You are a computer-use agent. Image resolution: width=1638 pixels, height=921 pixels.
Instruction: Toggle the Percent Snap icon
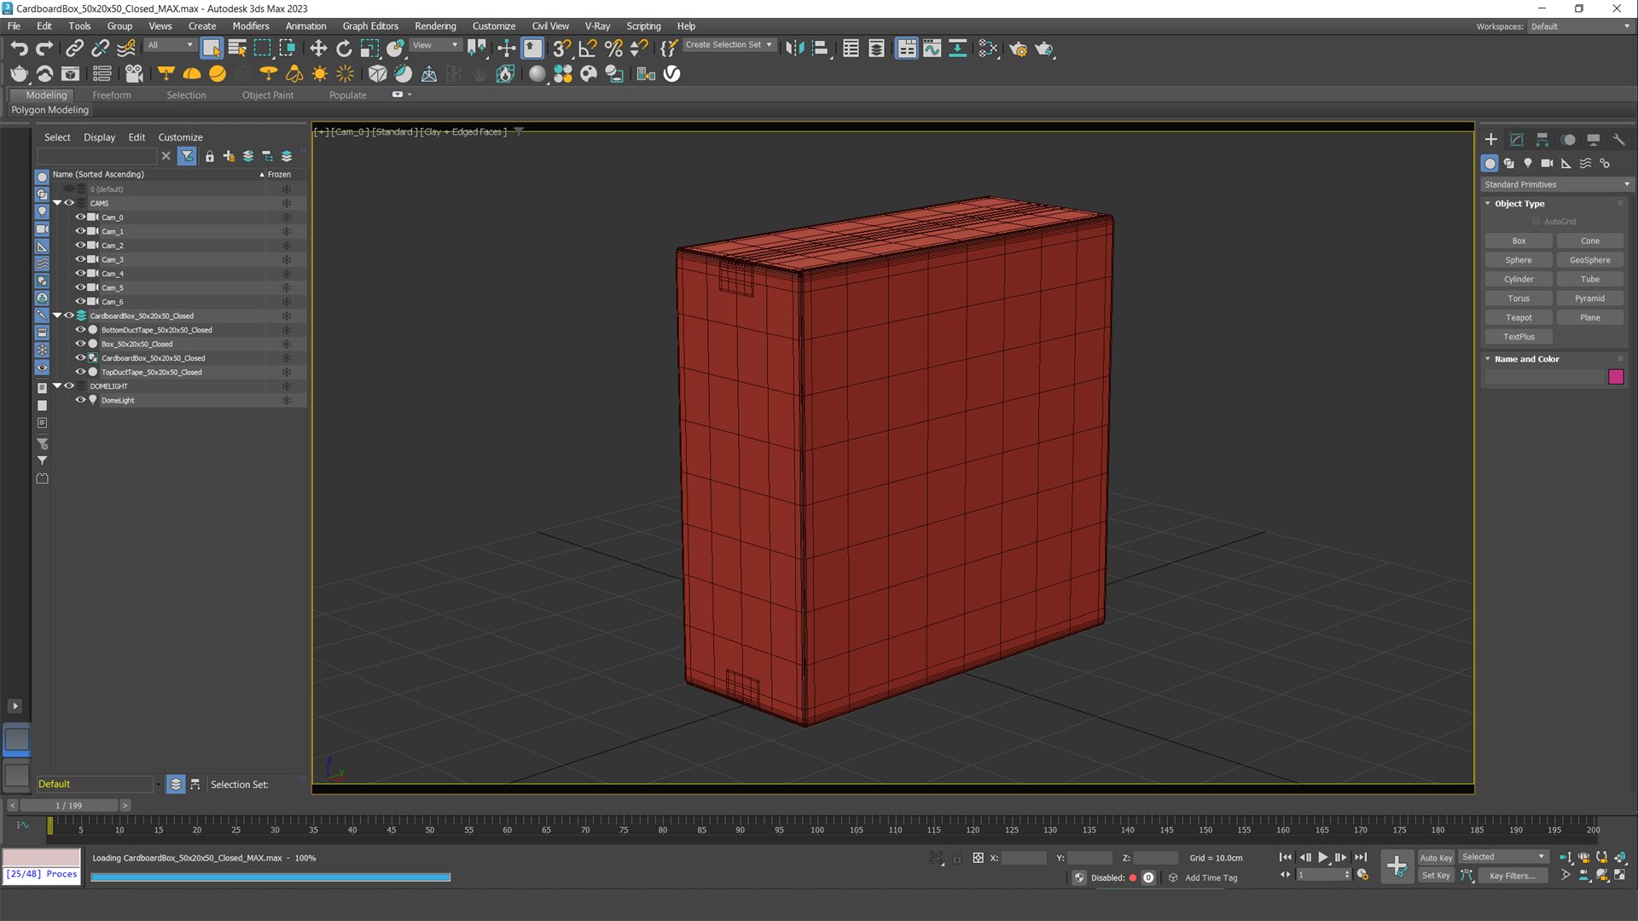[613, 49]
